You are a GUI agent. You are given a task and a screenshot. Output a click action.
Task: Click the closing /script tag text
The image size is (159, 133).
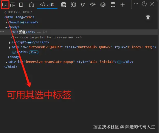pyautogui.click(x=40, y=42)
